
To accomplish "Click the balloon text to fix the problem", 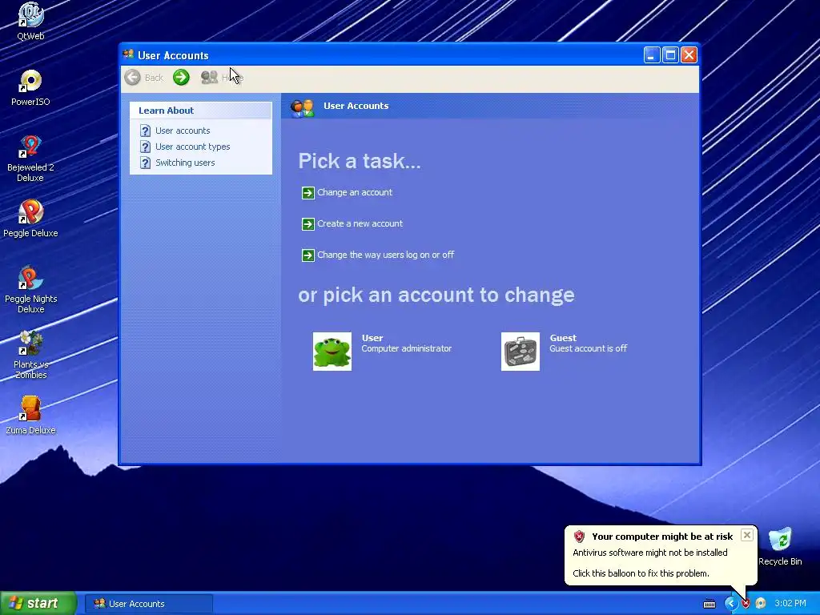I will 641,573.
